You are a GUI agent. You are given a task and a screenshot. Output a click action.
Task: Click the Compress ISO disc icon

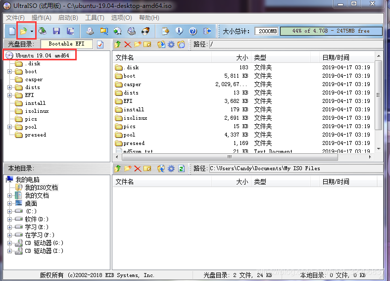coord(132,31)
